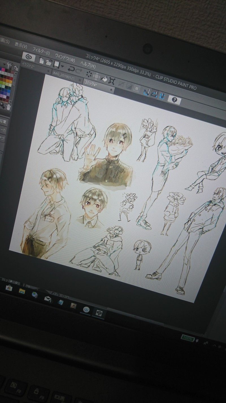Pick the bright blue color swatch
Image resolution: width=226 pixels, height=403 pixels.
pyautogui.click(x=9, y=91)
